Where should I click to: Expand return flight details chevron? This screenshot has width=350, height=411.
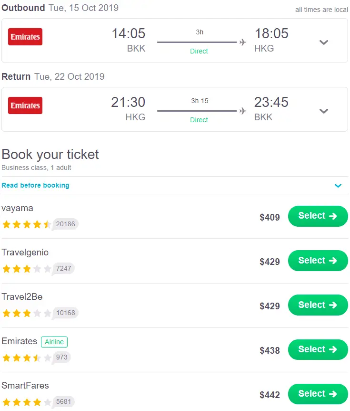(x=324, y=111)
